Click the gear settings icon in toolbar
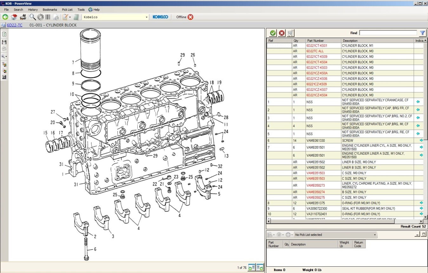The height and width of the screenshot is (273, 428). click(41, 17)
